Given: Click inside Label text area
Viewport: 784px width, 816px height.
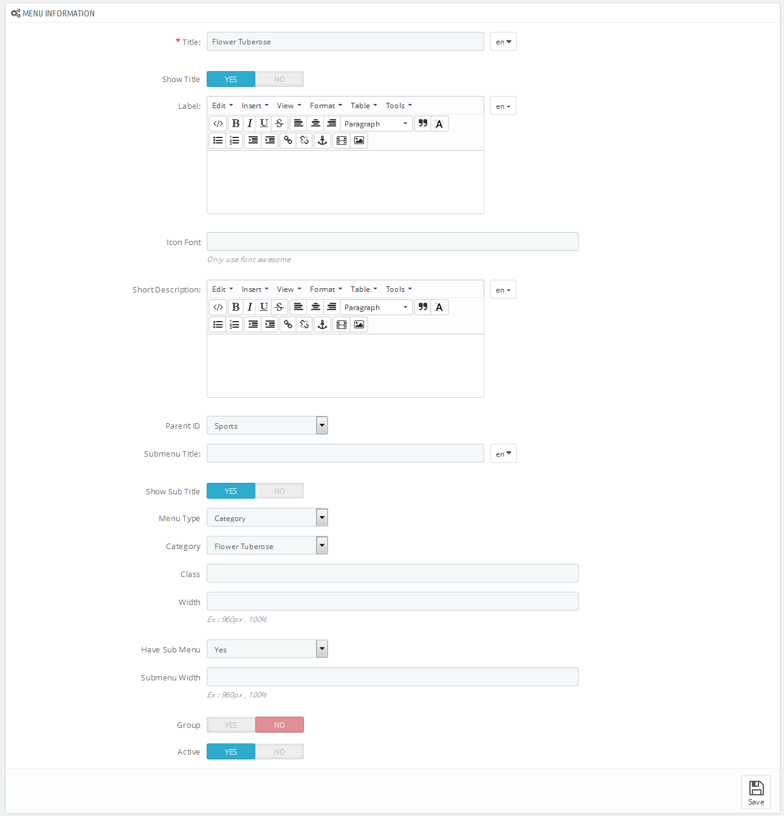Looking at the screenshot, I should point(345,182).
